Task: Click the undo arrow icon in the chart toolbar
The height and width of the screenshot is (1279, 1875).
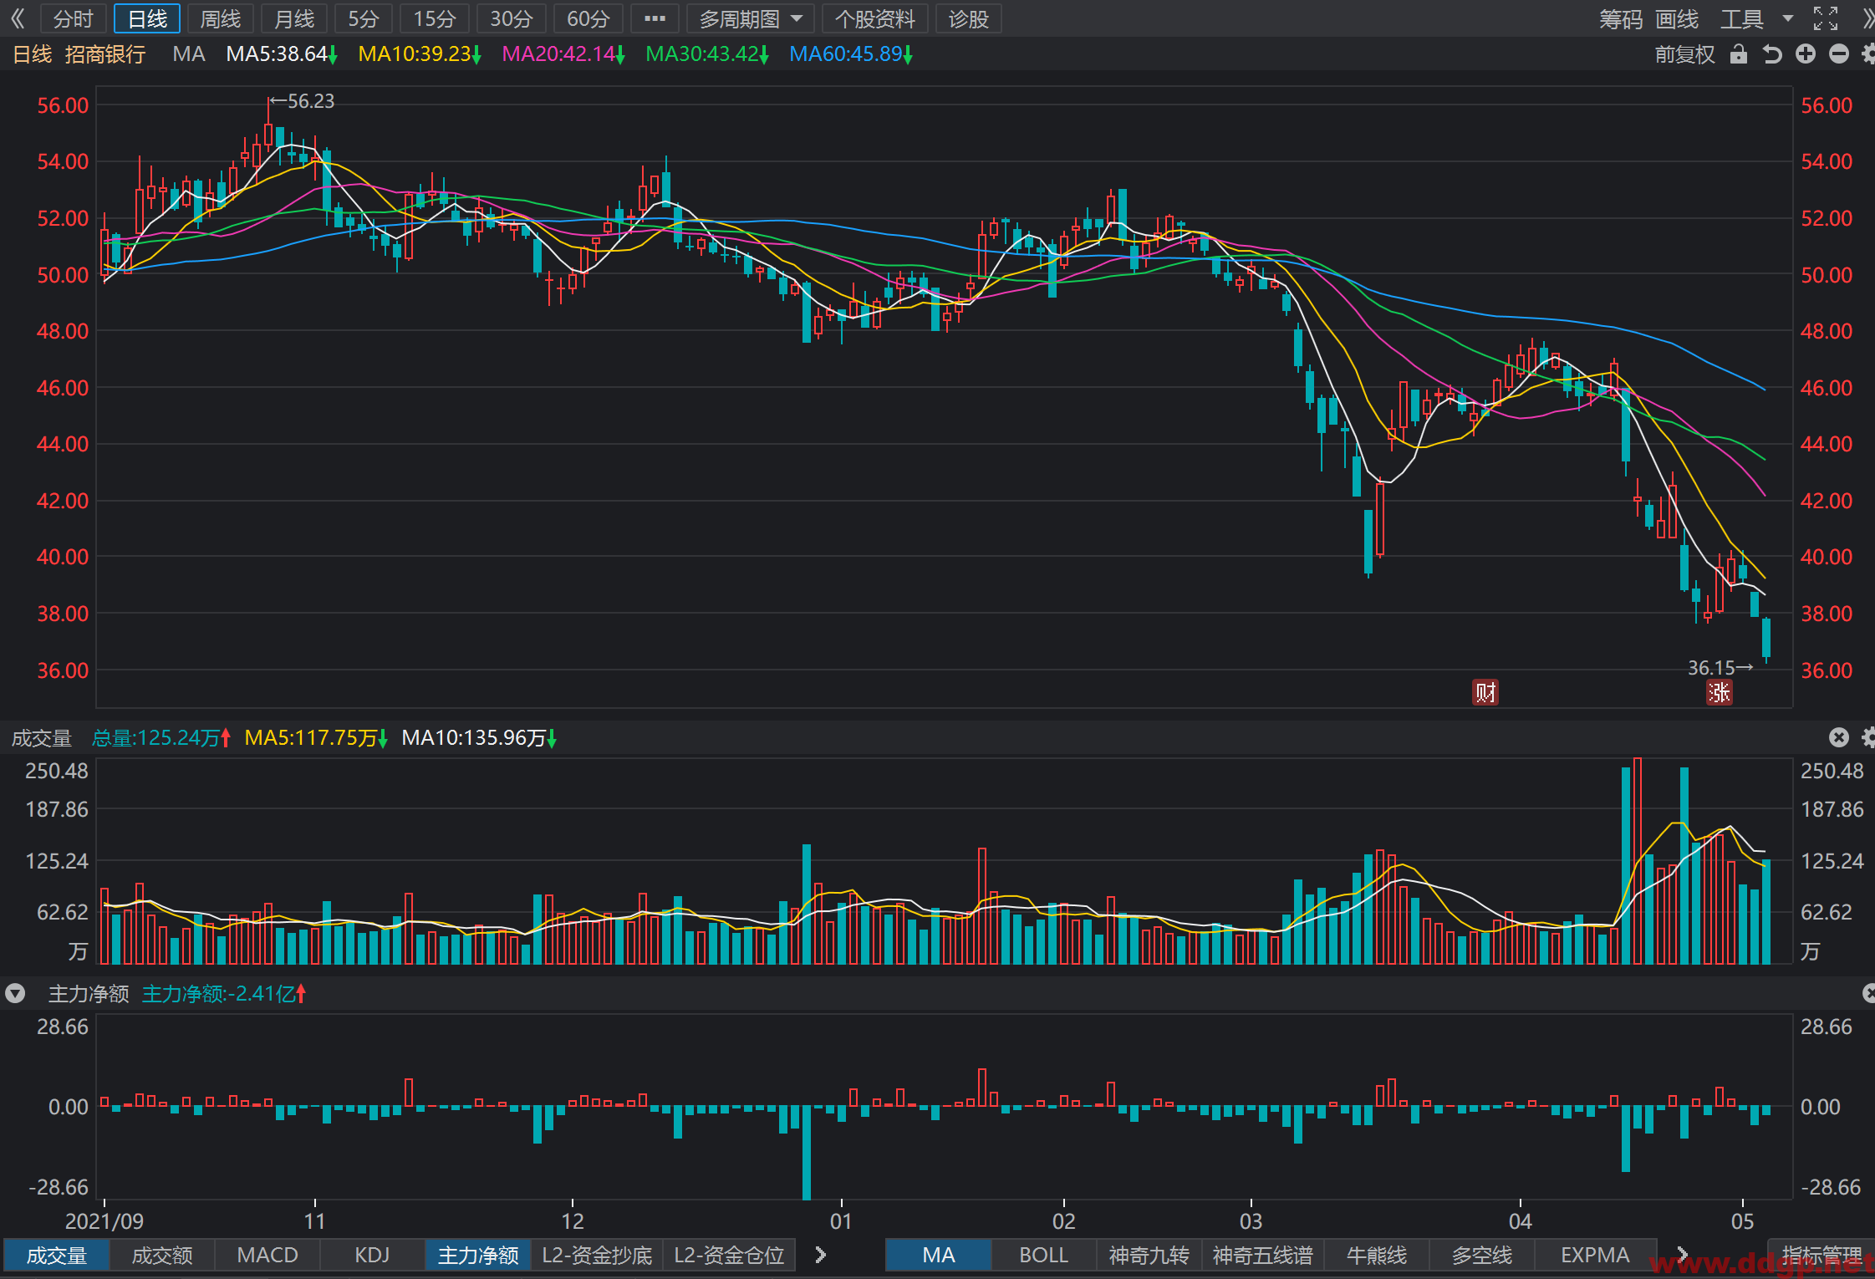Action: tap(1772, 54)
